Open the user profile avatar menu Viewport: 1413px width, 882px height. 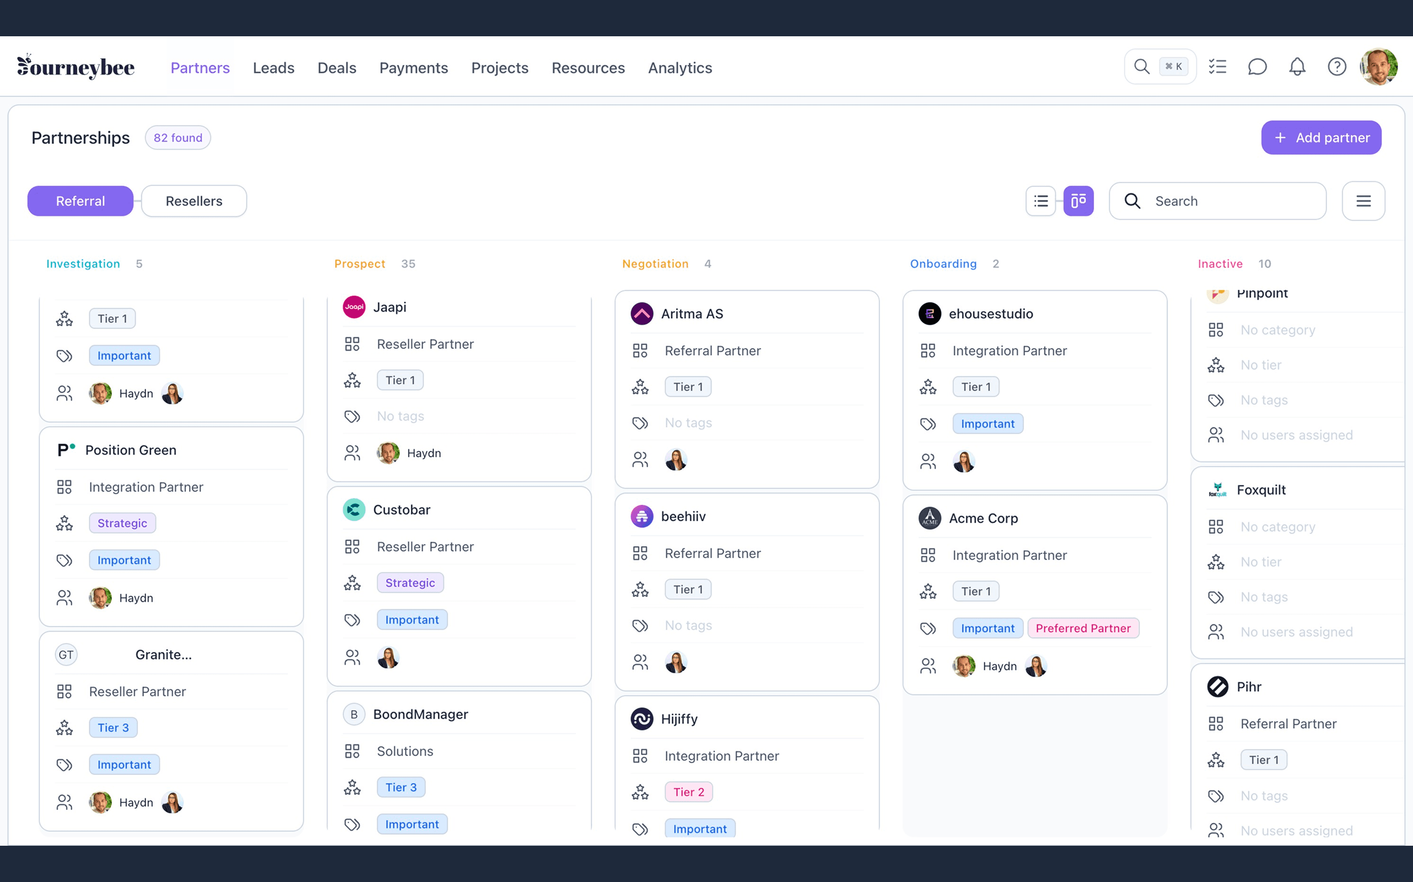(1378, 67)
